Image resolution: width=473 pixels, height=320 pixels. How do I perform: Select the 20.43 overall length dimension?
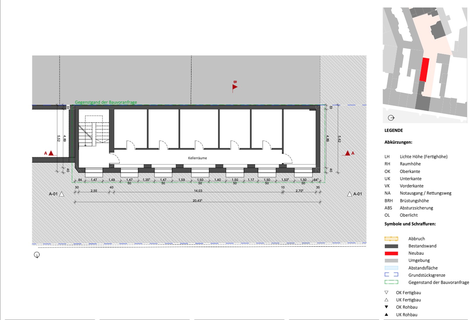coord(197,201)
